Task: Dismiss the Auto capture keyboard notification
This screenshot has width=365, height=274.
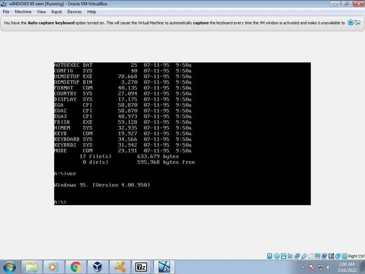Action: 350,22
